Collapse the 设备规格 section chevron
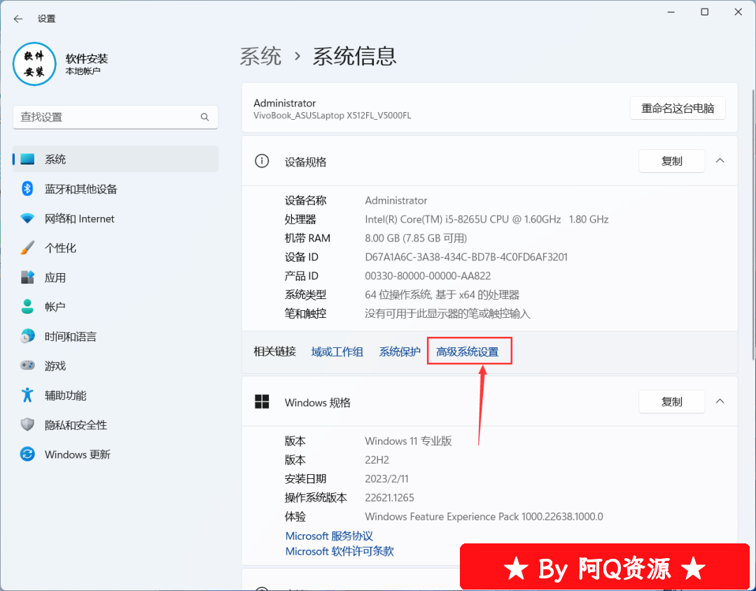 pos(720,160)
